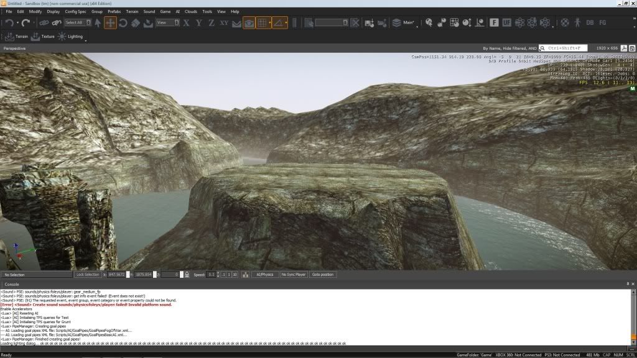Image resolution: width=637 pixels, height=358 pixels.
Task: Open the Clouds menu
Action: click(191, 11)
